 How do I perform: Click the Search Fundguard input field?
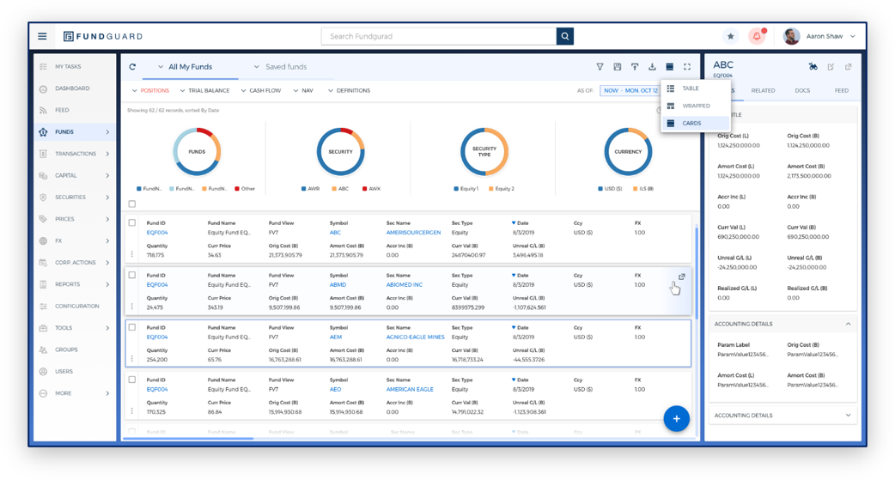[x=439, y=36]
